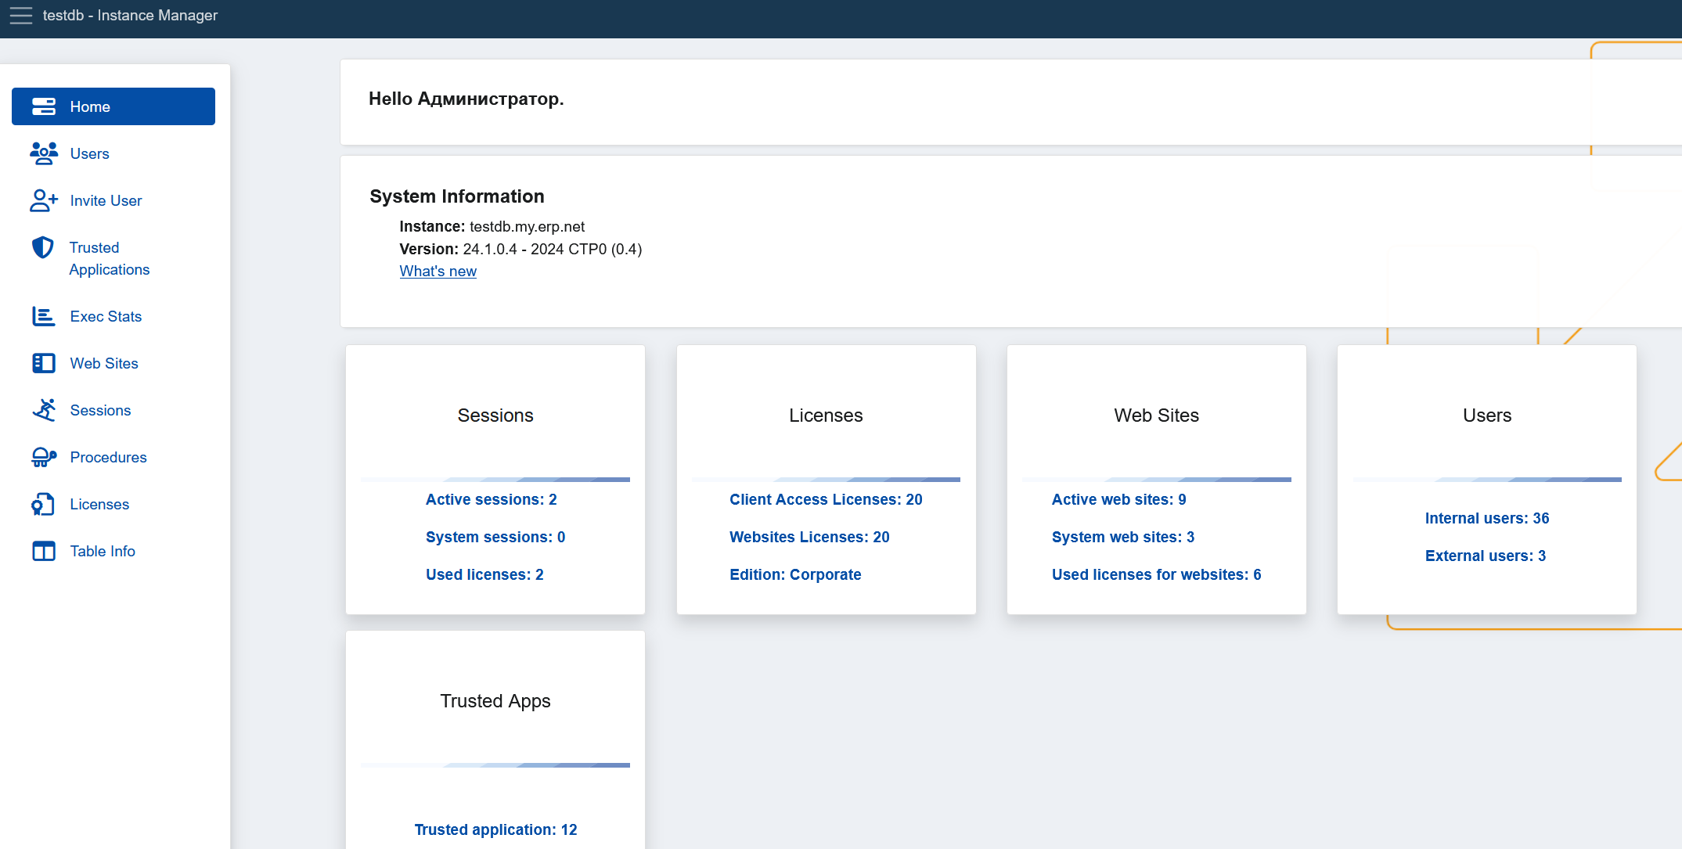Screen dimensions: 1682x849
Task: Select the Home icon in sidebar
Action: point(44,106)
